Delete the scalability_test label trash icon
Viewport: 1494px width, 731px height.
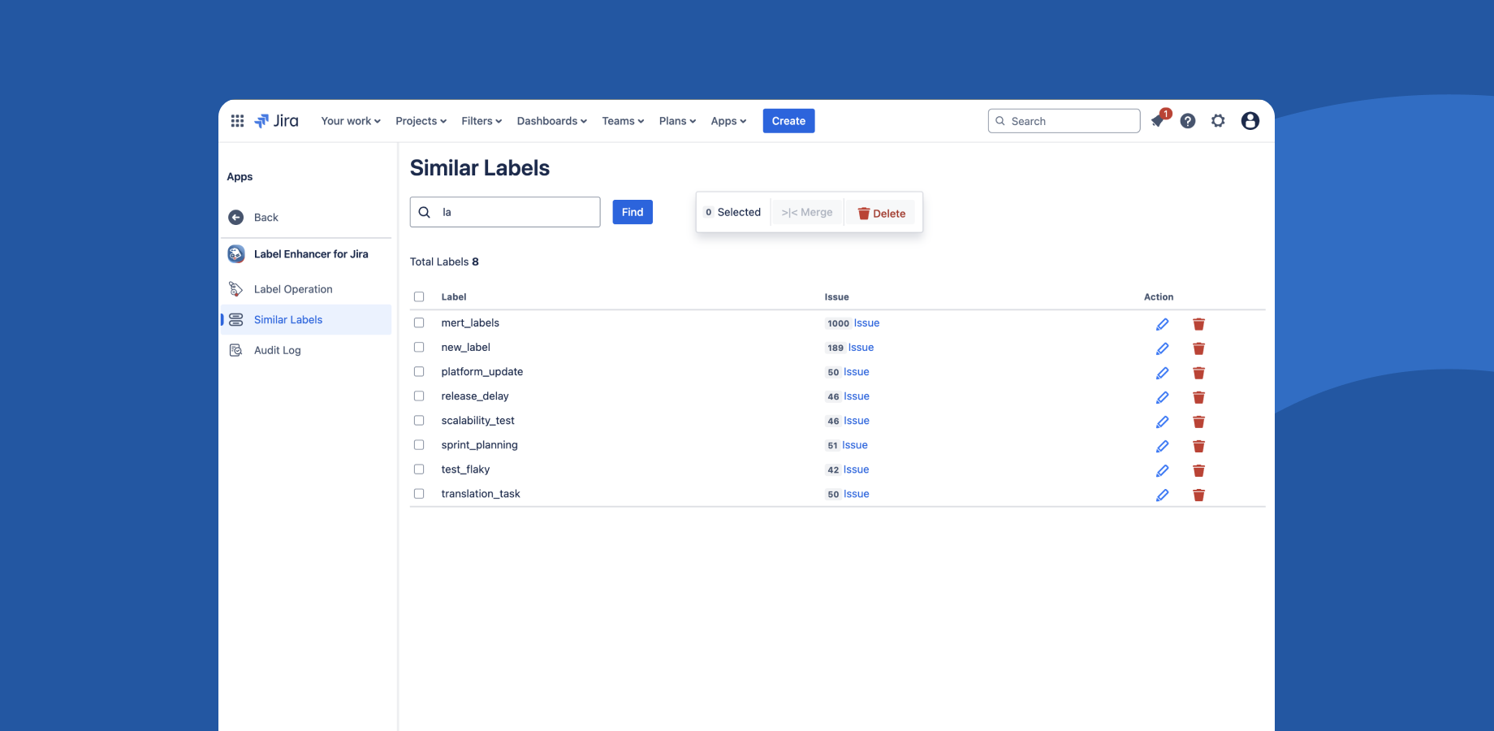1198,422
